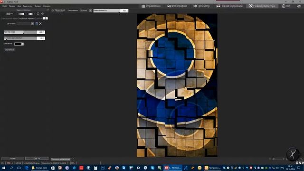304x171 pixels.
Task: Adjust the scatter amount slider
Action: point(20,38)
